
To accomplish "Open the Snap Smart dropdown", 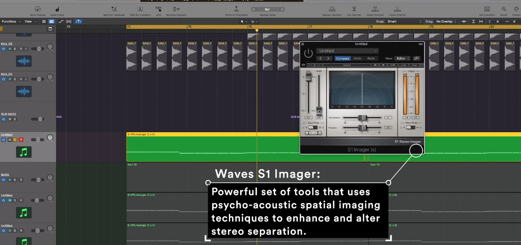I will click(404, 21).
